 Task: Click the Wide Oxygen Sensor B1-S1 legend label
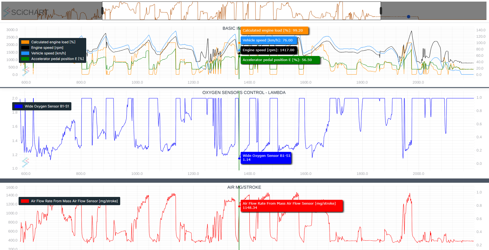[47, 106]
